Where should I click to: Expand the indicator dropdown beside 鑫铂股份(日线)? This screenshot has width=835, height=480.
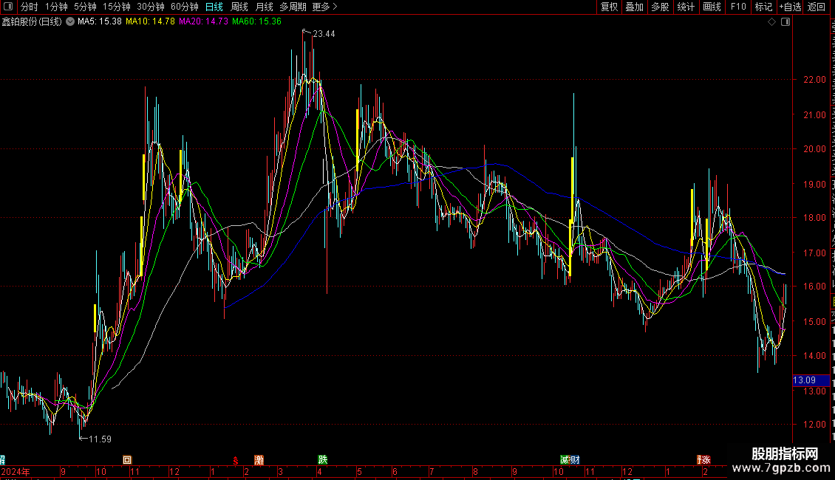pos(70,21)
